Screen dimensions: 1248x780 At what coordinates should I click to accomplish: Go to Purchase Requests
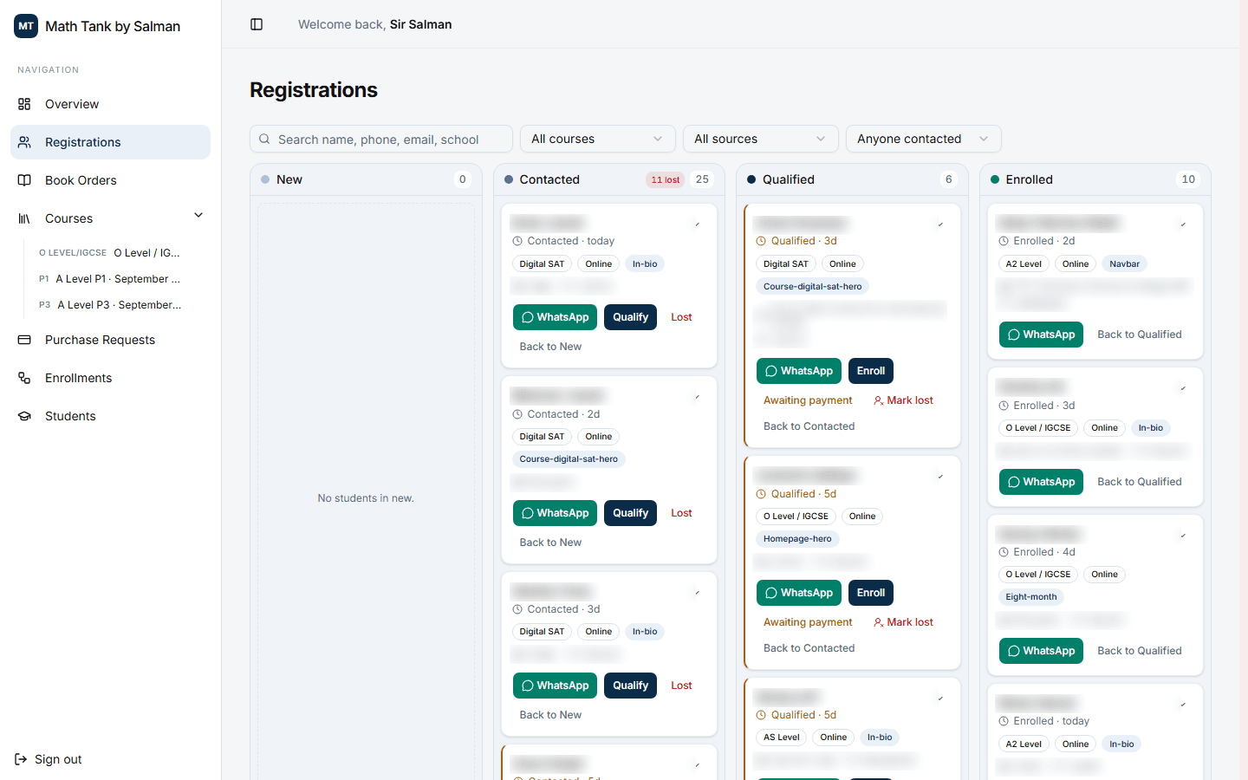click(110, 340)
